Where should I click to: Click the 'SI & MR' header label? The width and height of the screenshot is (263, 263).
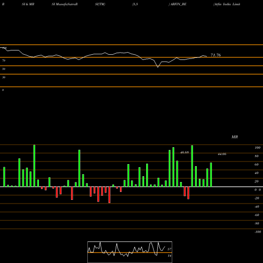point(28,4)
